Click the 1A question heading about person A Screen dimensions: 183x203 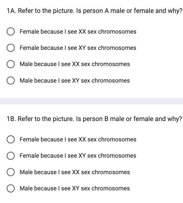[x=94, y=11]
